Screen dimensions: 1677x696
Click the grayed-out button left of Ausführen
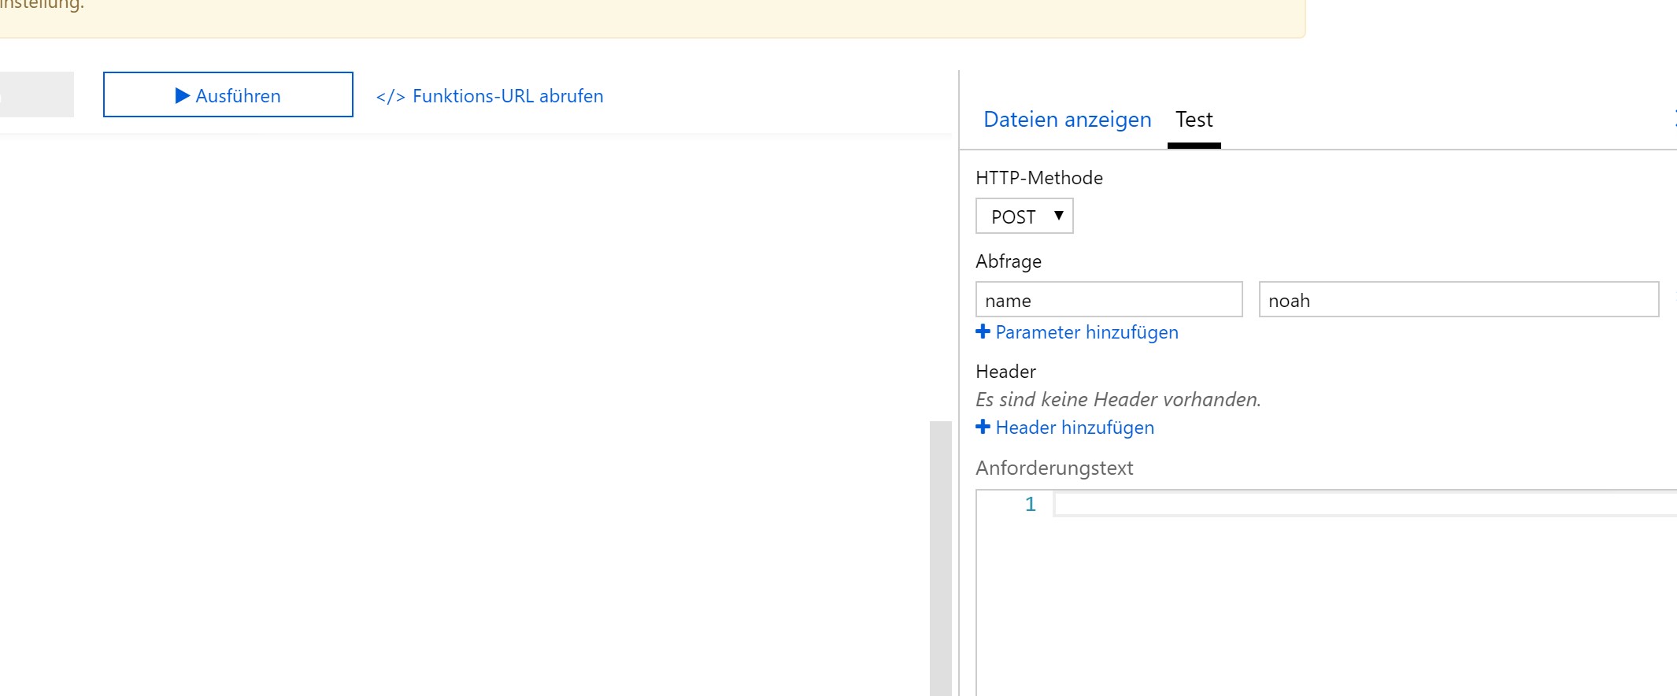point(36,94)
